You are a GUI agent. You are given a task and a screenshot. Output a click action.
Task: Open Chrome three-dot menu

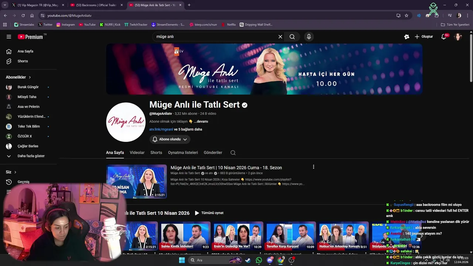467,16
